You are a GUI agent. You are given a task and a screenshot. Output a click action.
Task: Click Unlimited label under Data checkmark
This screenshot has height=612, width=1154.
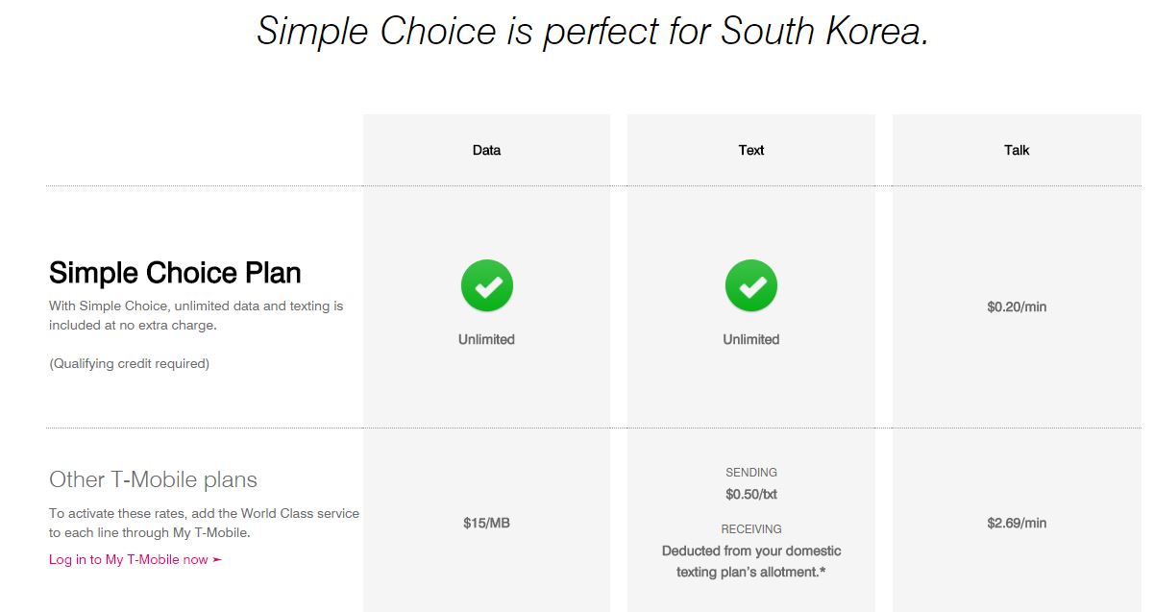[x=486, y=339]
